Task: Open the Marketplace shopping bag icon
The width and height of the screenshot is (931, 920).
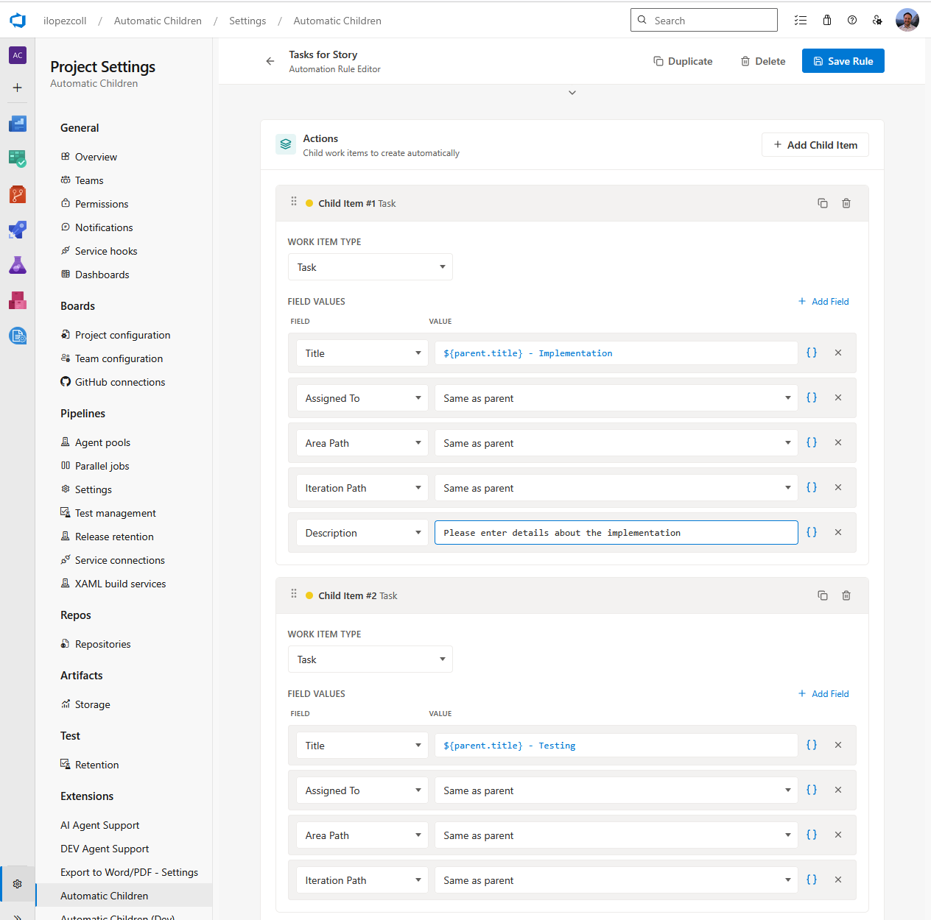Action: [827, 20]
